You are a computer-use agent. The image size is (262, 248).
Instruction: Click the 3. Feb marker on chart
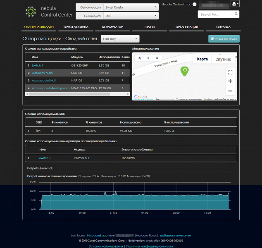coord(114,213)
